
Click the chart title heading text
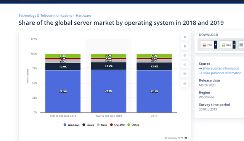[x=121, y=23]
